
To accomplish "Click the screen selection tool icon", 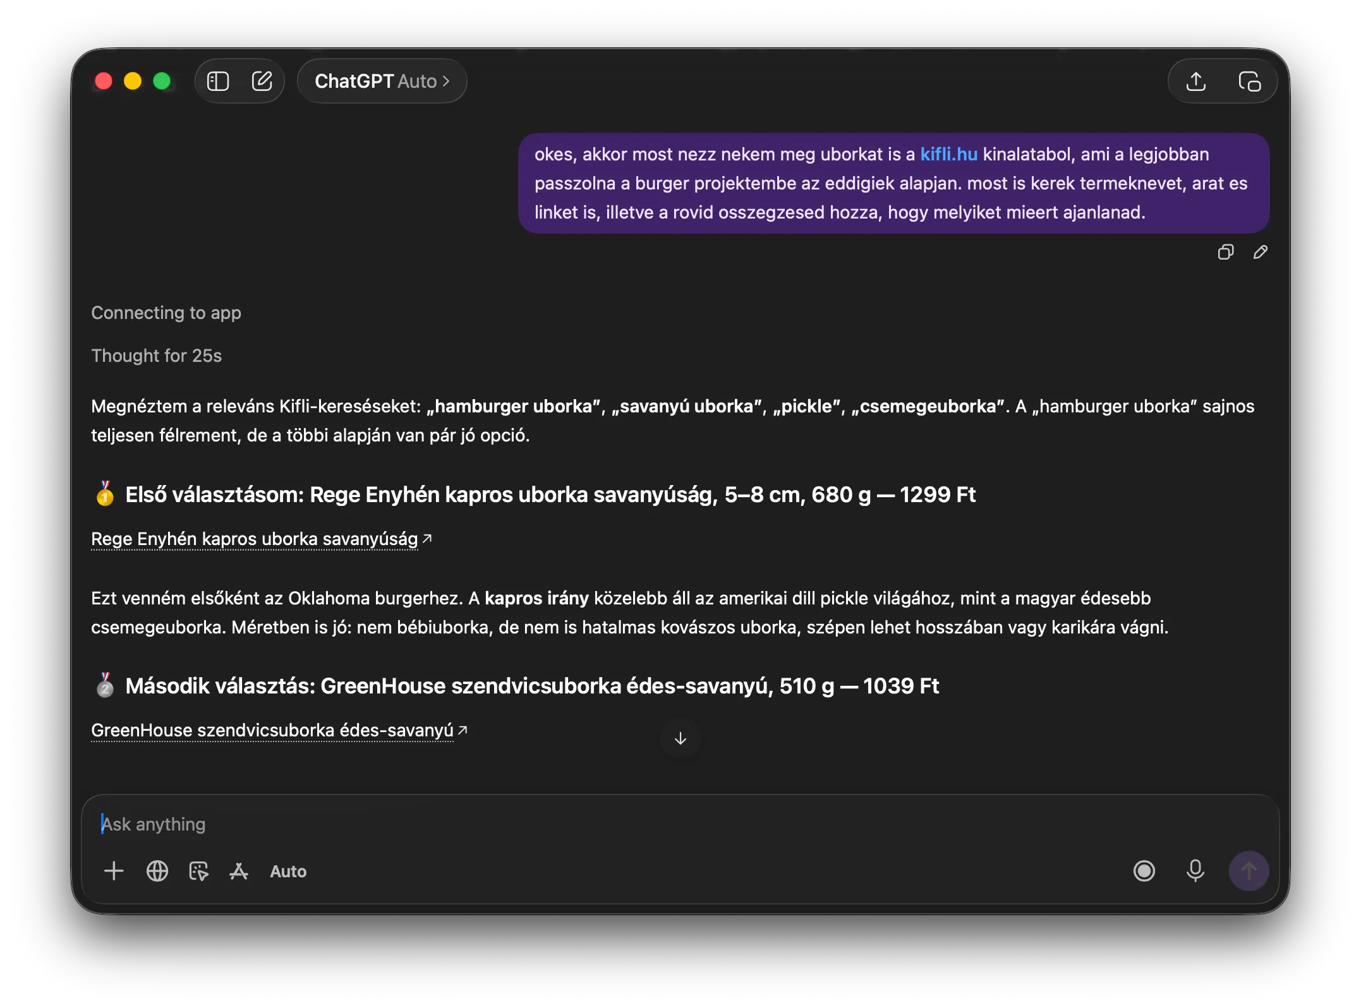I will [x=198, y=871].
